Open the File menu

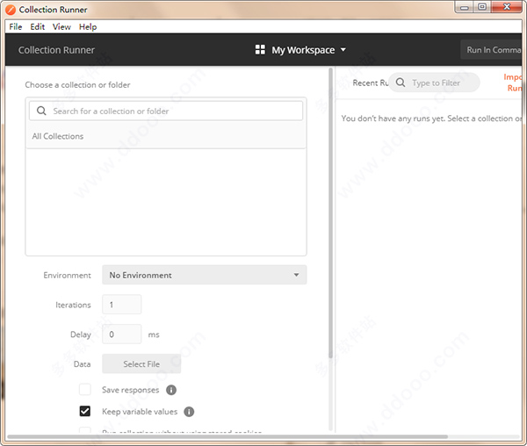pos(16,27)
